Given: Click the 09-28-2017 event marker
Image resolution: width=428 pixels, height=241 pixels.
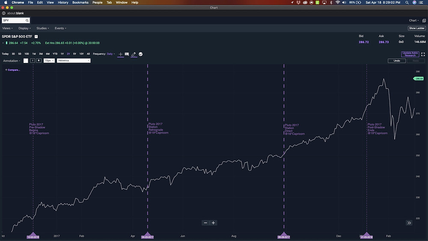Looking at the screenshot, I should pos(284,236).
